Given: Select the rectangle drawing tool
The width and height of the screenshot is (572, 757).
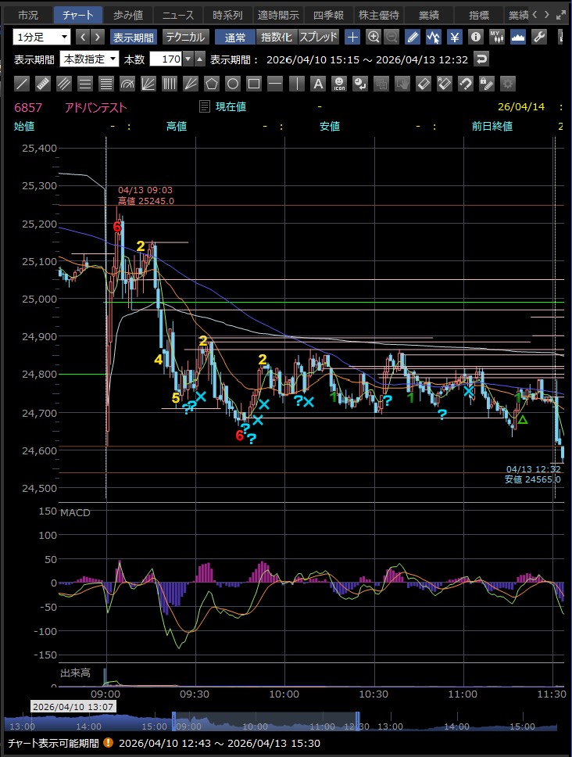Looking at the screenshot, I should coord(254,84).
